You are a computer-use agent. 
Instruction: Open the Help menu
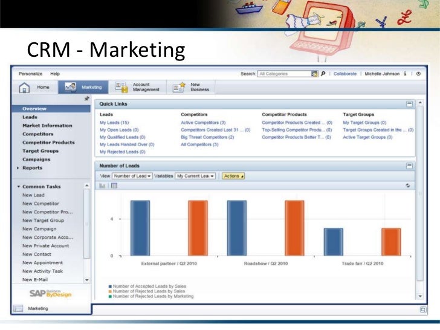pos(55,74)
